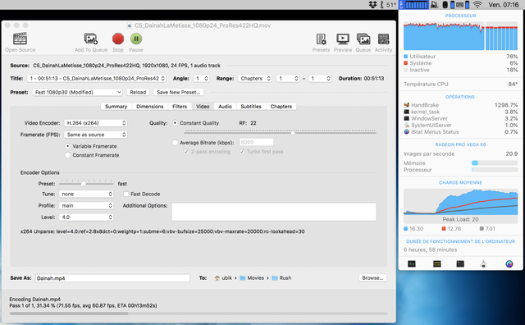
Task: Click the menu bar clock Ven. 07:16
Action: coord(503,5)
